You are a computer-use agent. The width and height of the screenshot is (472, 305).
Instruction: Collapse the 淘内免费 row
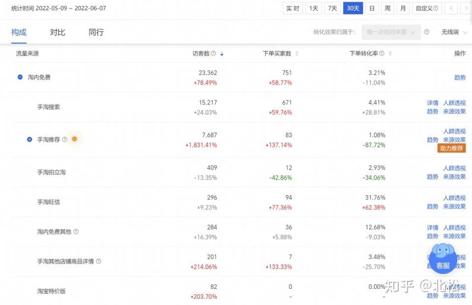coord(20,77)
